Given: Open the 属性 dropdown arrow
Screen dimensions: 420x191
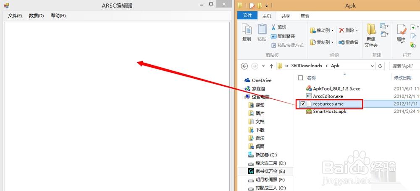Looking at the screenshot, I should 401,42.
